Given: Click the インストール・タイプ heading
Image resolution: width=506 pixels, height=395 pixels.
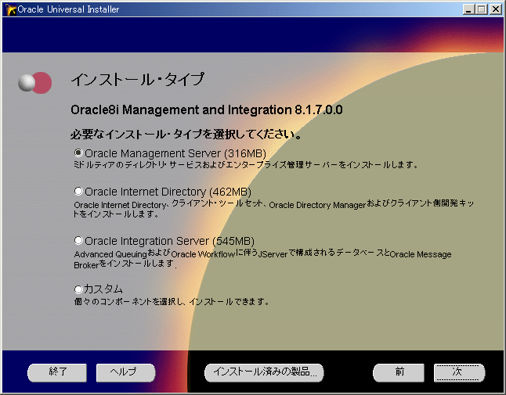Looking at the screenshot, I should tap(138, 79).
